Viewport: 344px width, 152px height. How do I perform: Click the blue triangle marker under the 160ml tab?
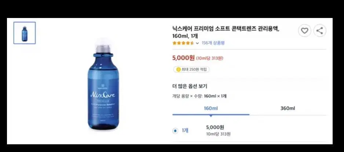[x=211, y=116]
